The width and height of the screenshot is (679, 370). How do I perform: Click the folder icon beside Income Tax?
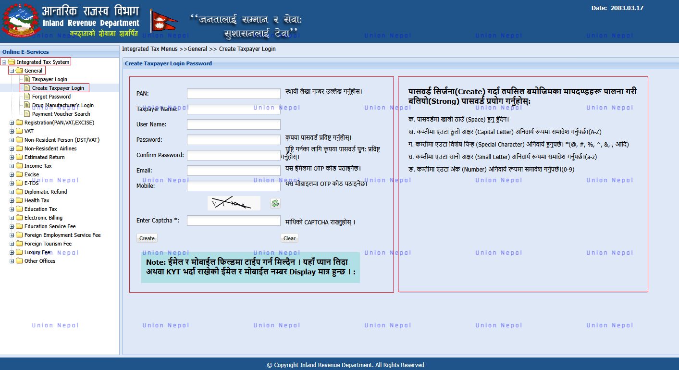click(19, 166)
